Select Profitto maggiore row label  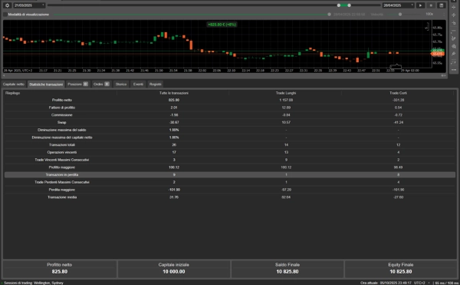coord(61,167)
